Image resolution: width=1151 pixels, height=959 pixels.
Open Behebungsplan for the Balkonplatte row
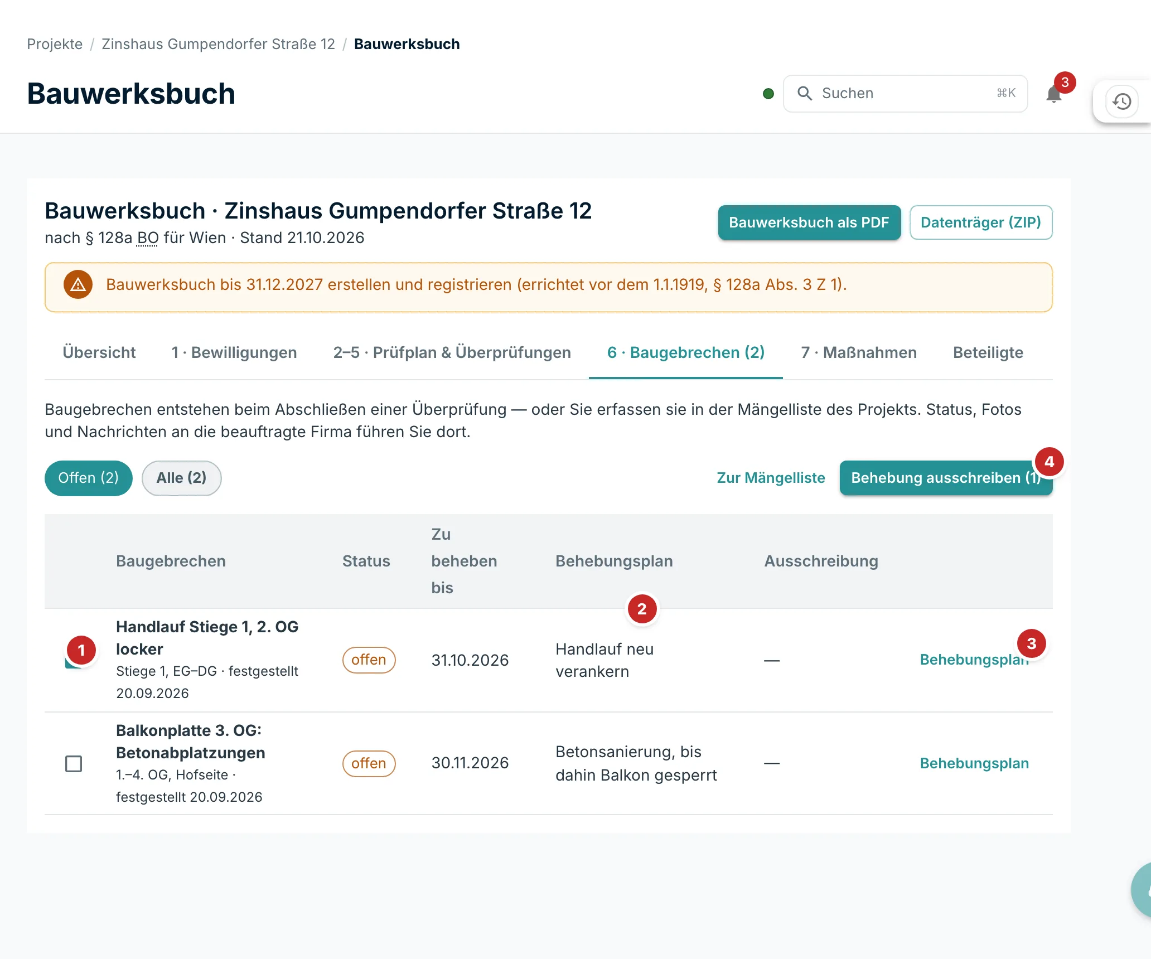click(974, 763)
